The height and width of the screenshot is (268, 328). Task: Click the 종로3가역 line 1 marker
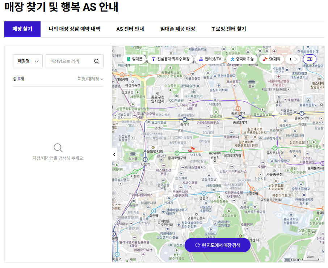(240, 118)
